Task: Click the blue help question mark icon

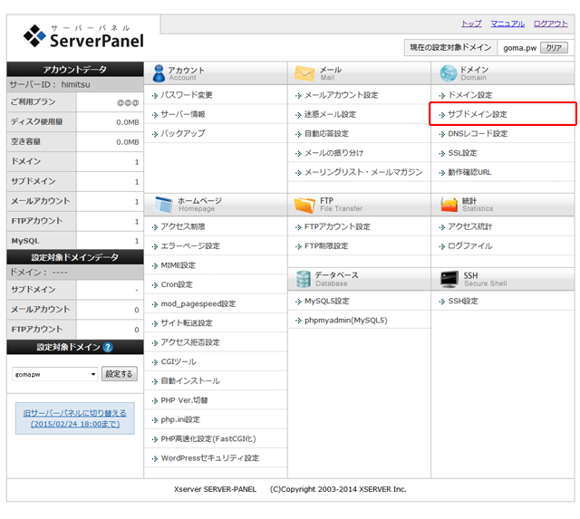Action: pos(108,347)
